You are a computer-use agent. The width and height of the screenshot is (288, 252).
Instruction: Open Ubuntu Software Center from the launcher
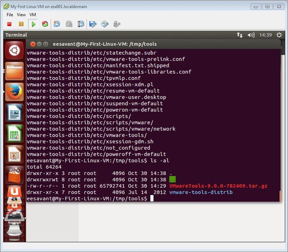(x=14, y=175)
